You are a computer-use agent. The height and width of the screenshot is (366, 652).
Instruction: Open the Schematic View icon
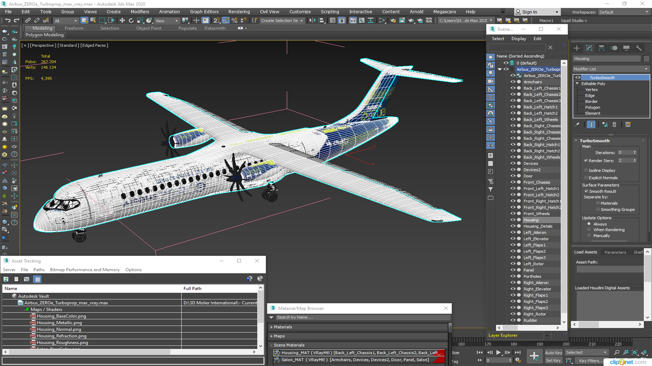tap(382, 20)
